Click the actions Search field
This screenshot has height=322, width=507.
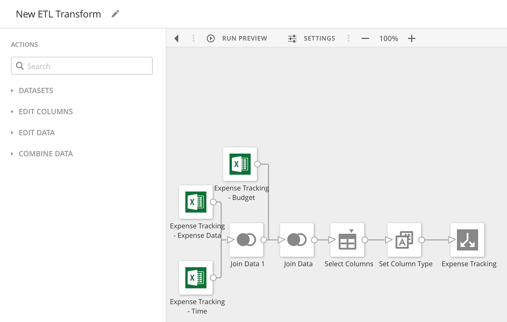(82, 66)
